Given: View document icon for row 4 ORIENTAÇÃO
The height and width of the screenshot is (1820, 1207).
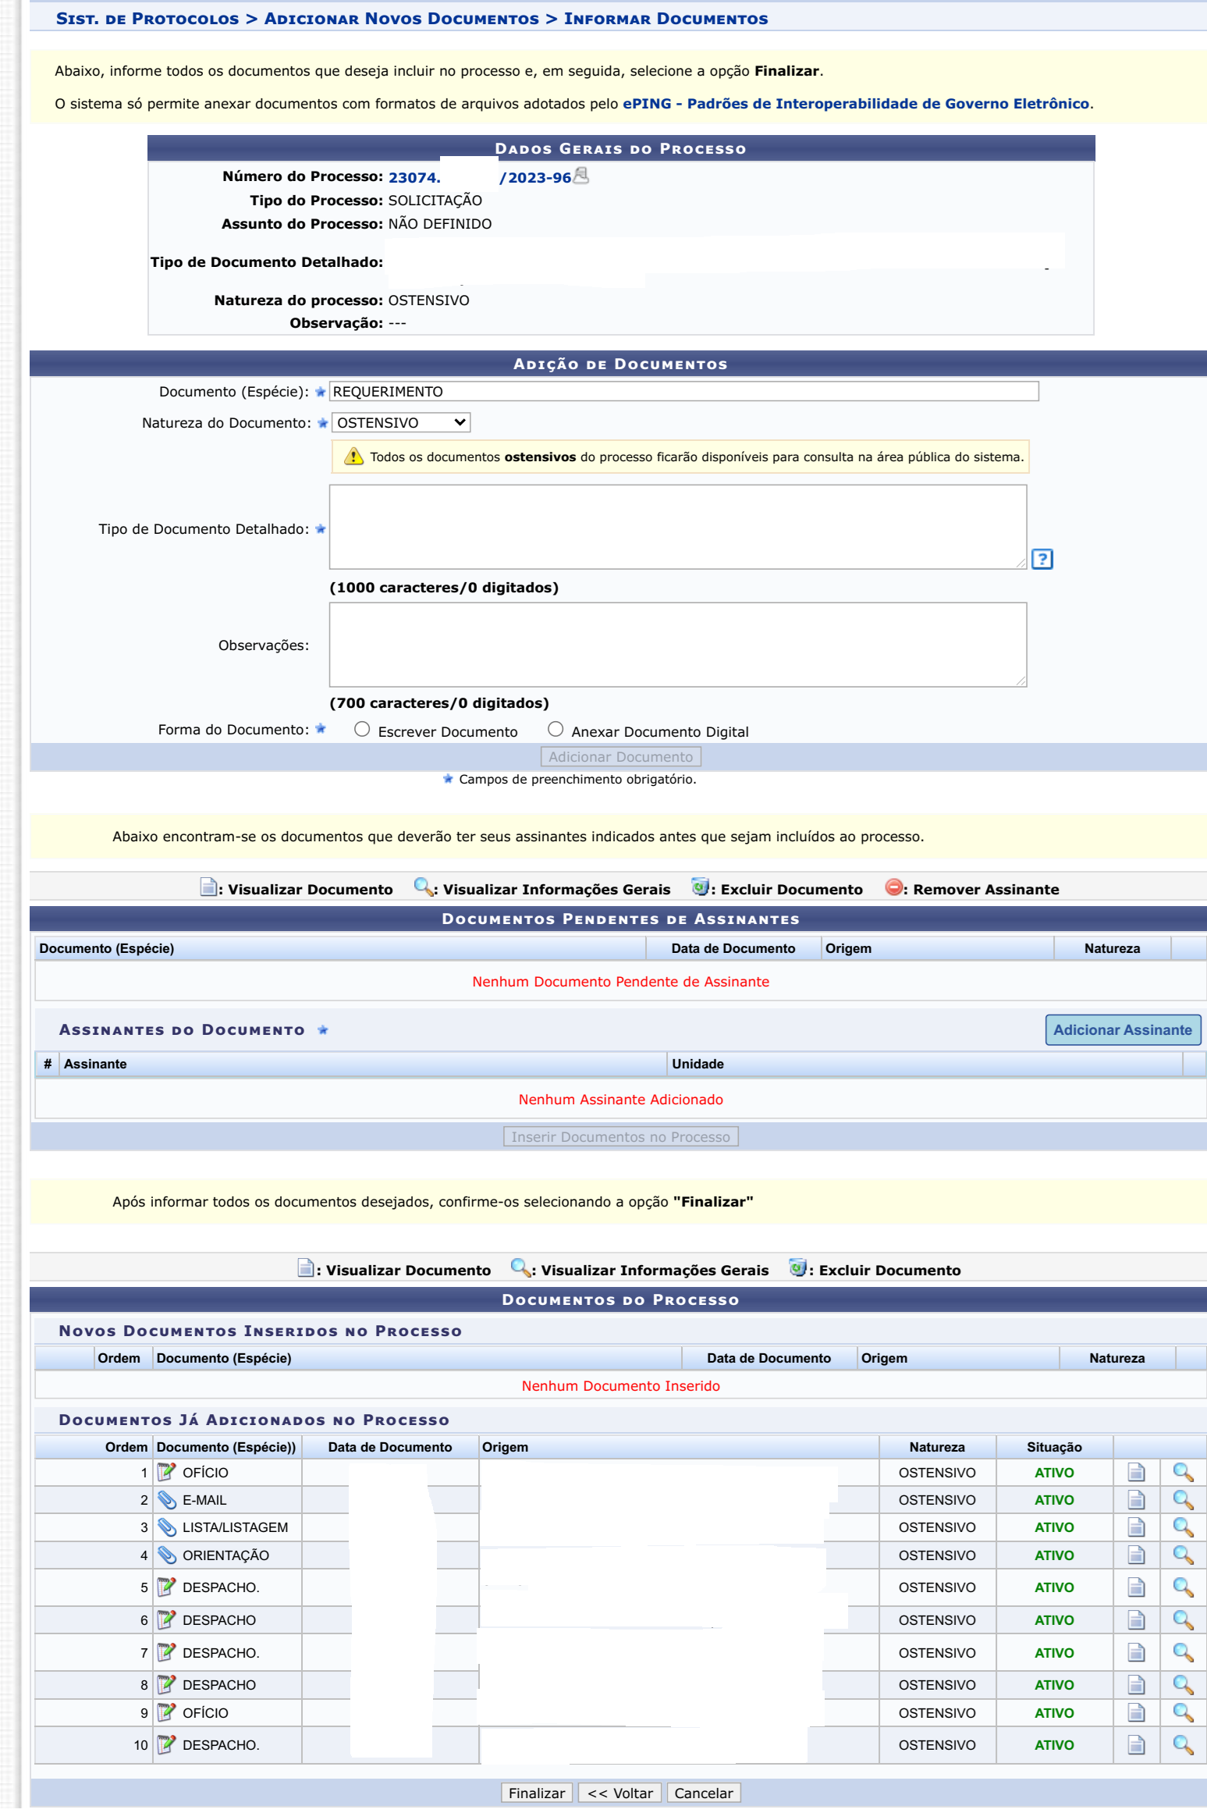Looking at the screenshot, I should click(x=1136, y=1555).
